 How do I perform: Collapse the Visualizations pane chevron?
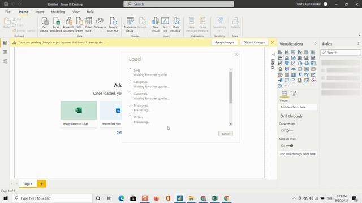point(316,43)
